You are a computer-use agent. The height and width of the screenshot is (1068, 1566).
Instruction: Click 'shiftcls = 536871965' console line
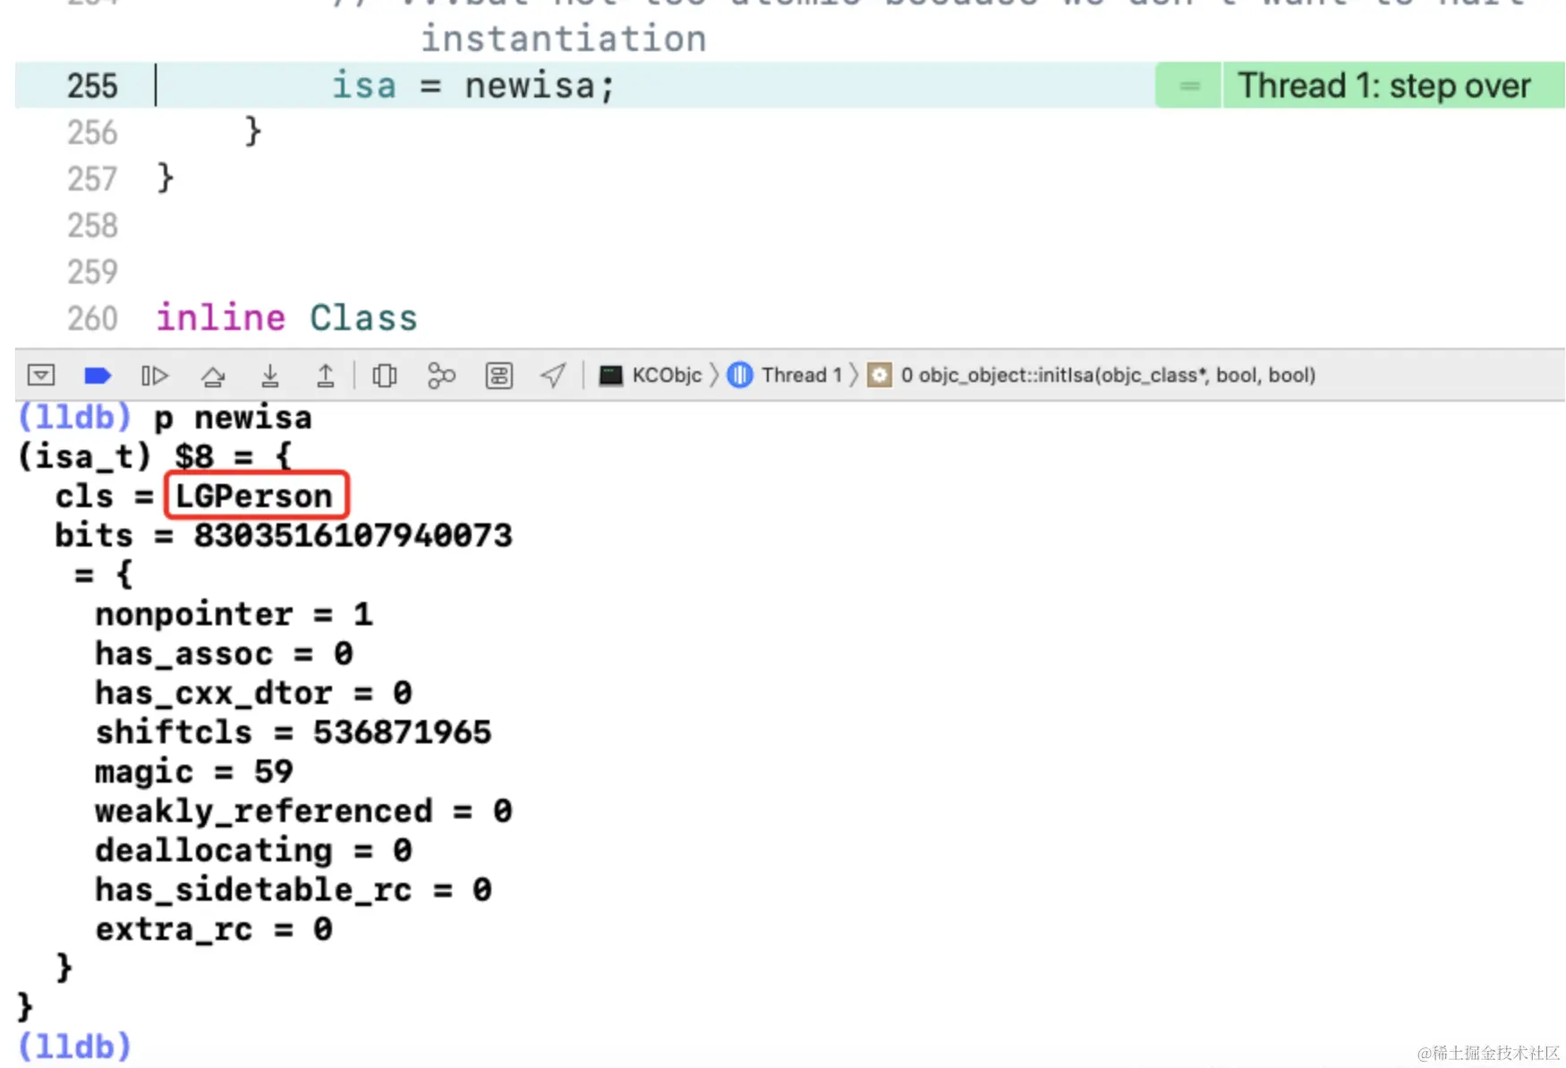pyautogui.click(x=294, y=732)
